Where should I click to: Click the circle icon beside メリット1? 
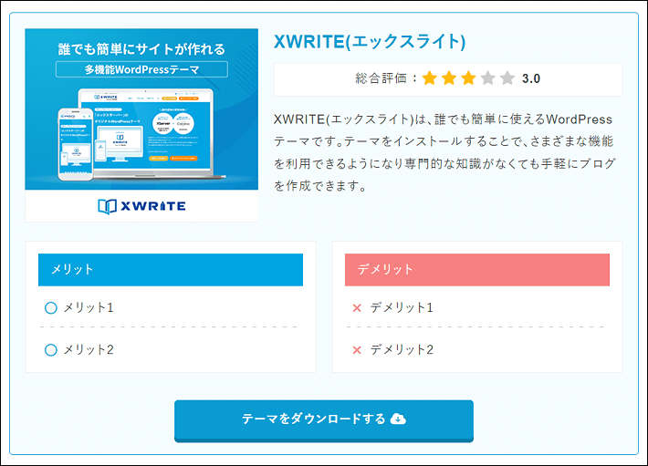(51, 308)
